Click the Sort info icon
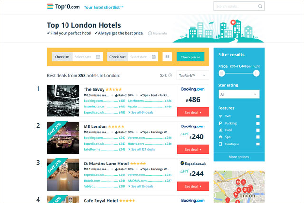 (x=170, y=75)
